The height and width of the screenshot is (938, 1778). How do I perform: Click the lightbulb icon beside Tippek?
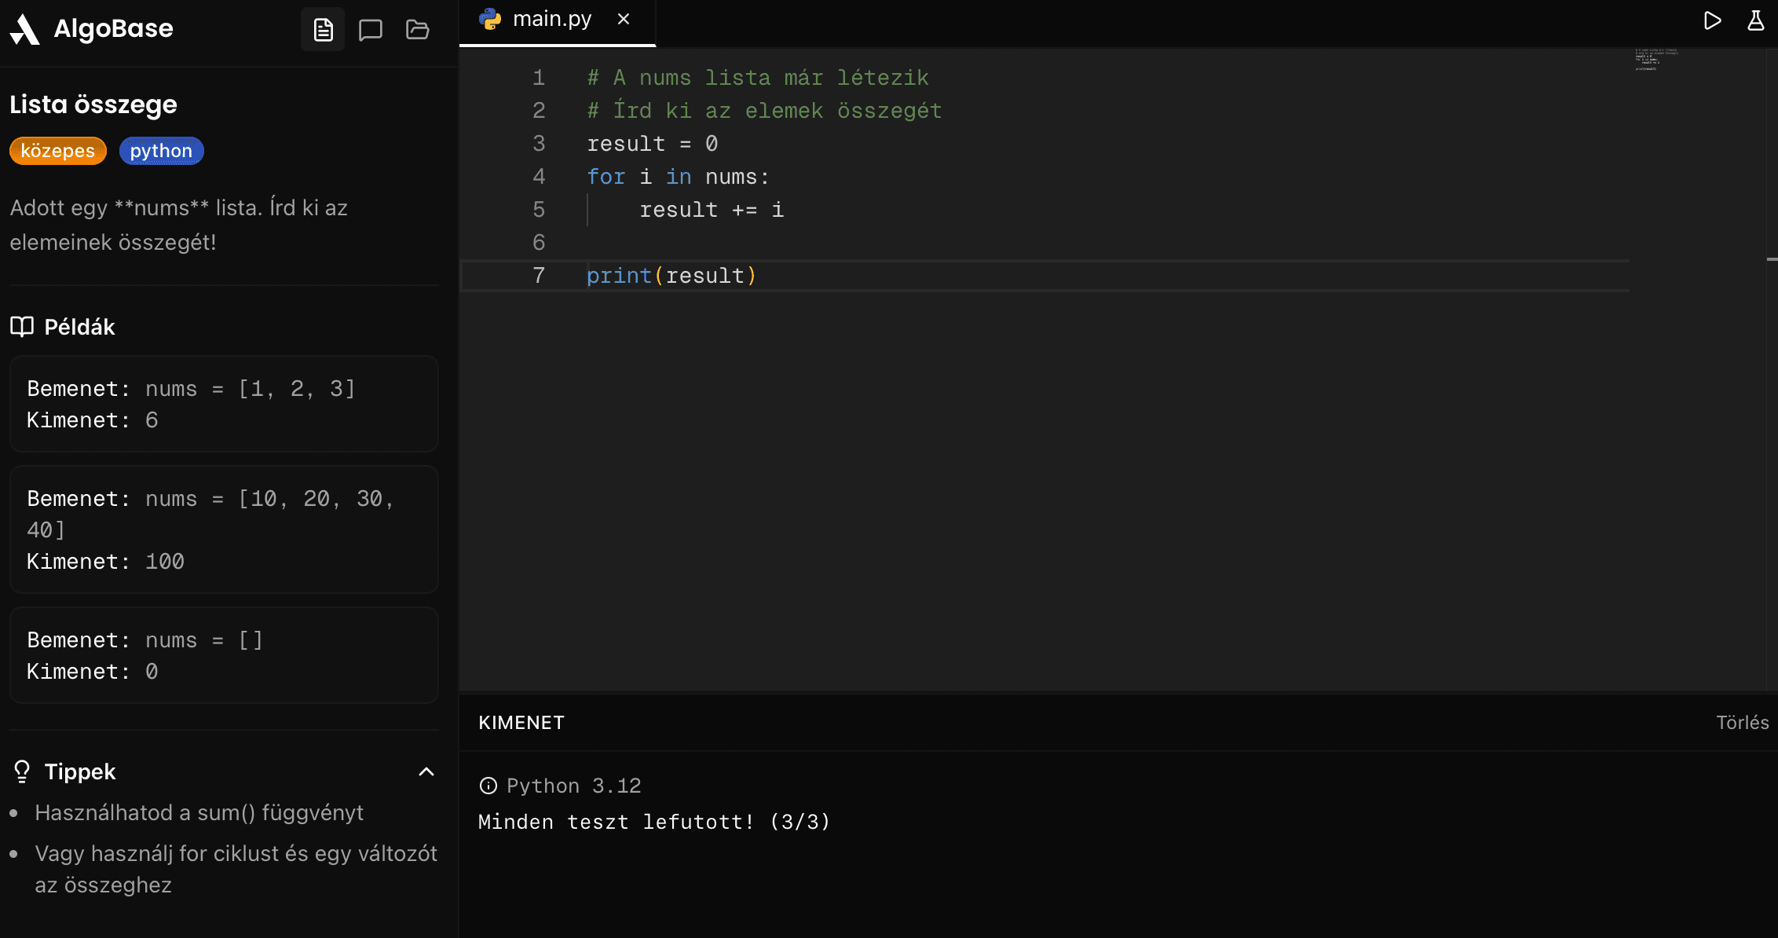21,771
